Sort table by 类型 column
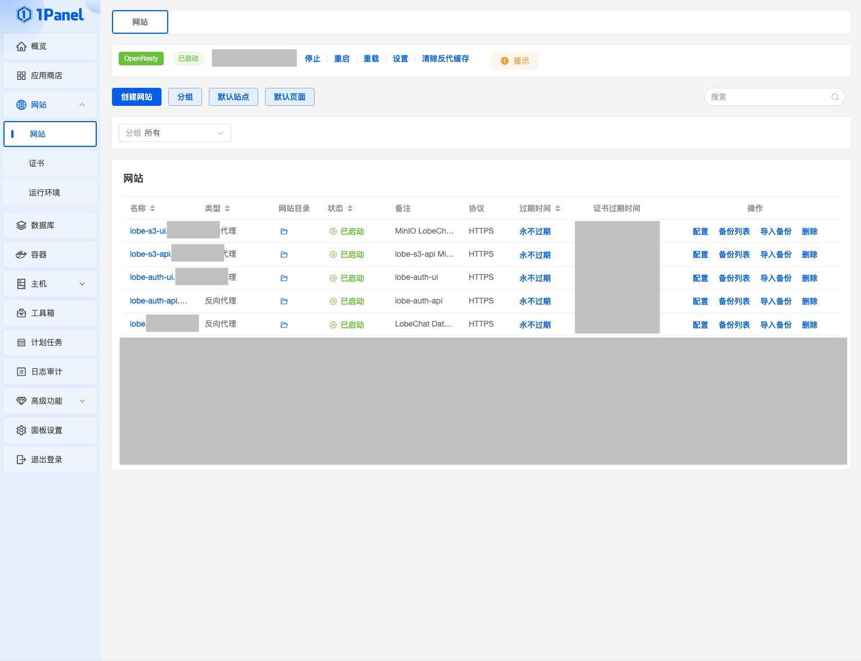 227,208
